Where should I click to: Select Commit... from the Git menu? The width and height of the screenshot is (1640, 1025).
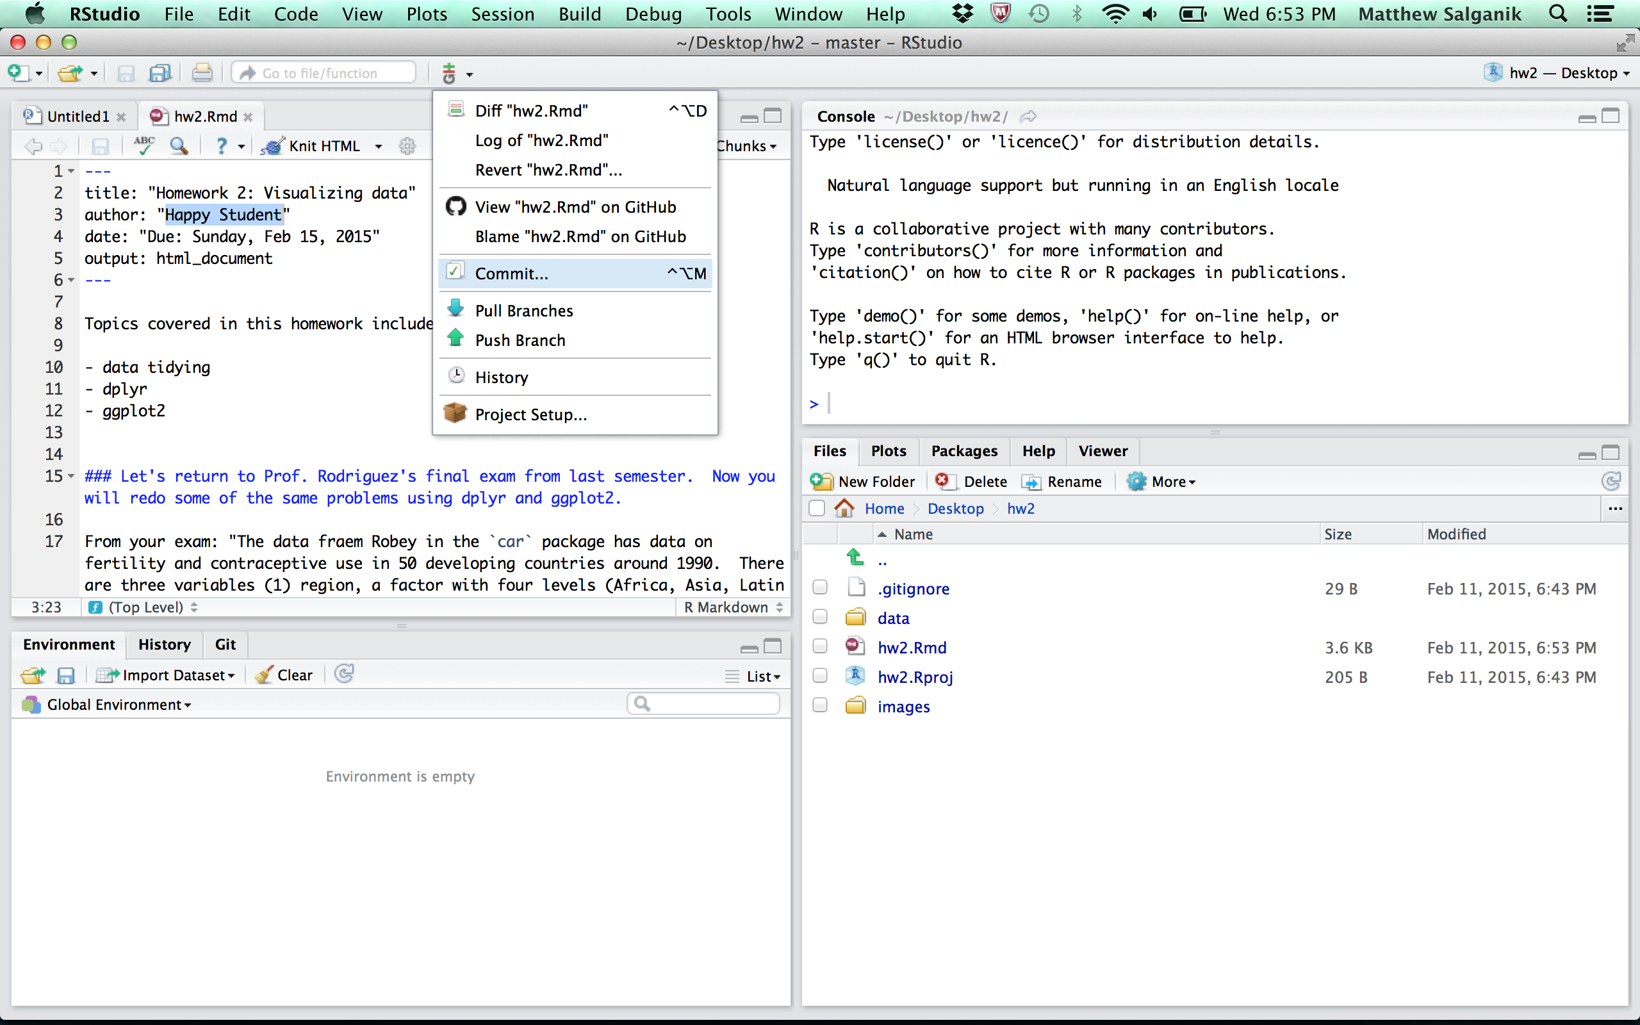[512, 273]
